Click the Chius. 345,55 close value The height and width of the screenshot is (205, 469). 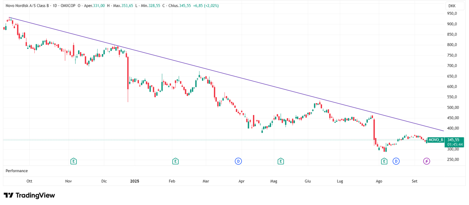(x=180, y=6)
